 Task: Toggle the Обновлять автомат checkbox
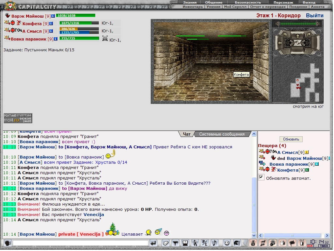click(x=261, y=177)
